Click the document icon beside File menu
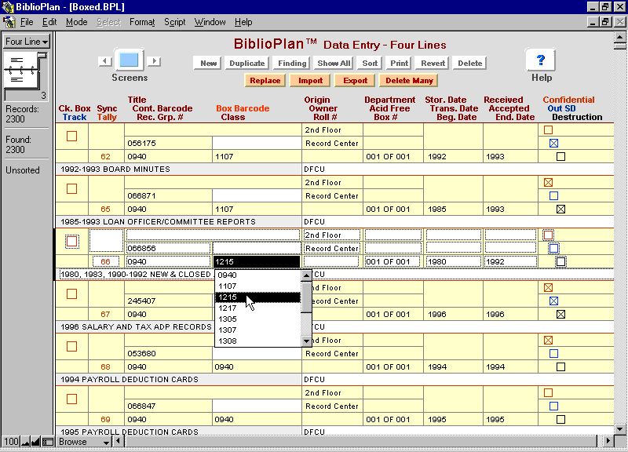The width and height of the screenshot is (628, 452). click(x=9, y=22)
